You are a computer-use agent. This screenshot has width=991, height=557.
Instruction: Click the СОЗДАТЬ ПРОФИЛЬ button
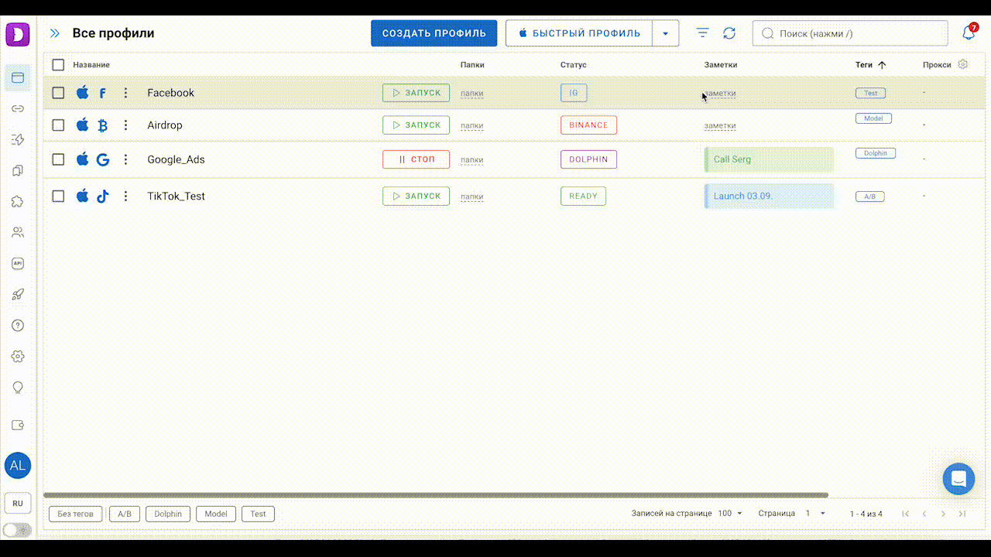434,33
